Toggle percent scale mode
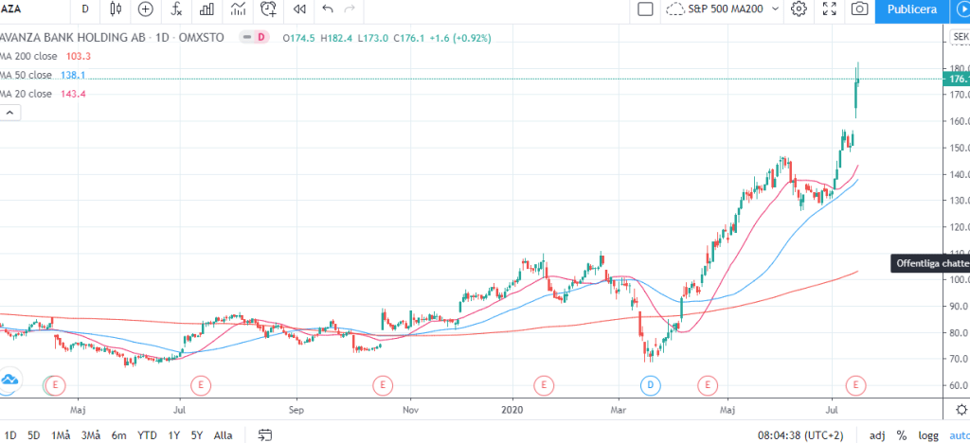The height and width of the screenshot is (443, 970). [902, 434]
